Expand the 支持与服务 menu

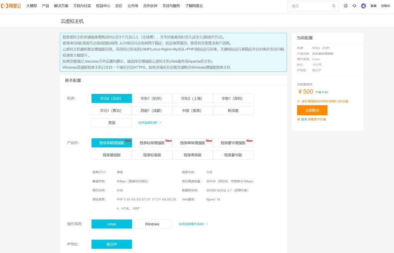coord(171,6)
